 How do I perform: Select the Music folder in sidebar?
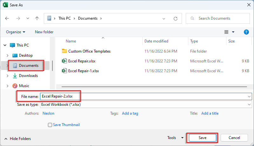(24, 86)
